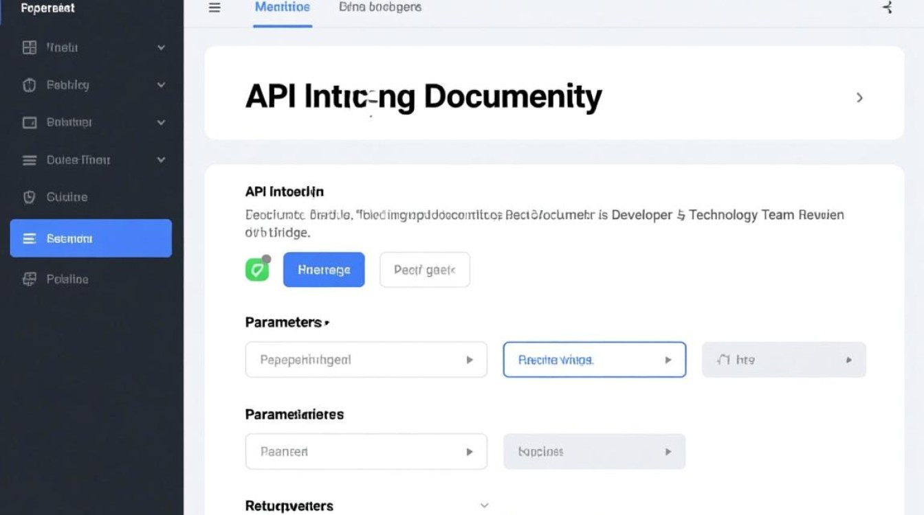Collapse the Retuqnvetters section chevron
This screenshot has width=924, height=515.
tap(484, 505)
